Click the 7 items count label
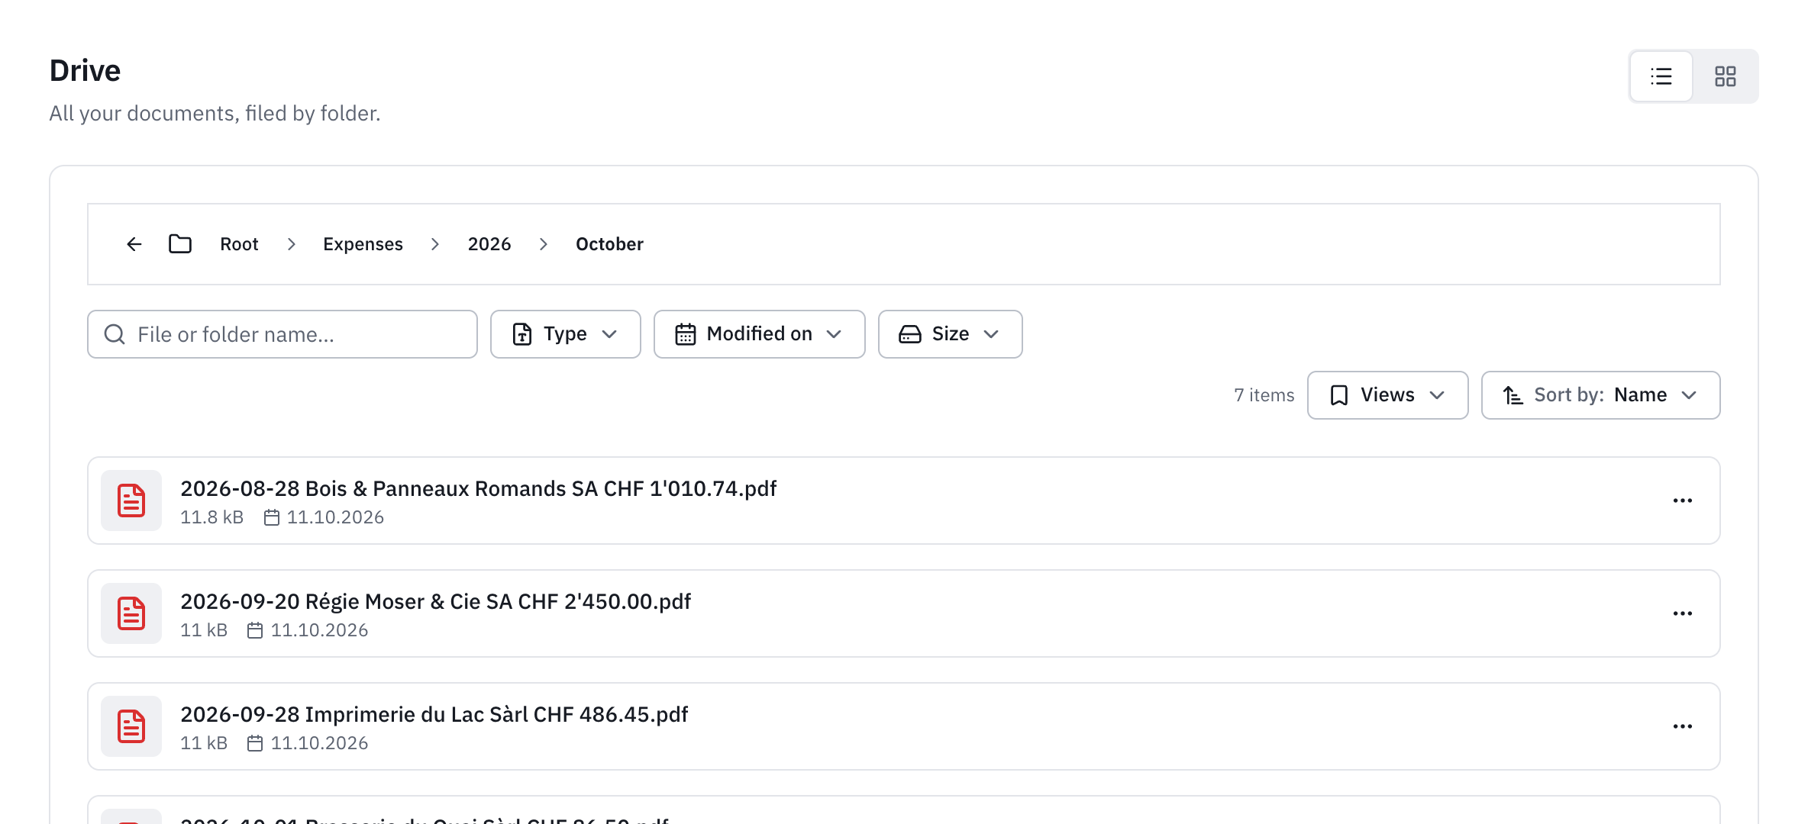Screen dimensions: 1808x824 pos(1264,395)
